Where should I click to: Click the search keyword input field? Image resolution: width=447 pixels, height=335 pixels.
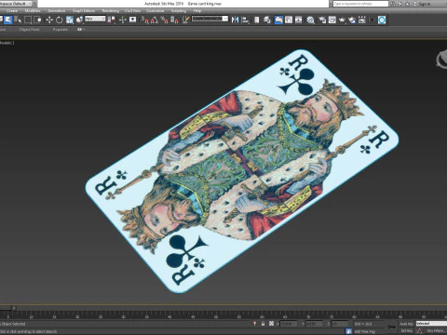[x=360, y=4]
